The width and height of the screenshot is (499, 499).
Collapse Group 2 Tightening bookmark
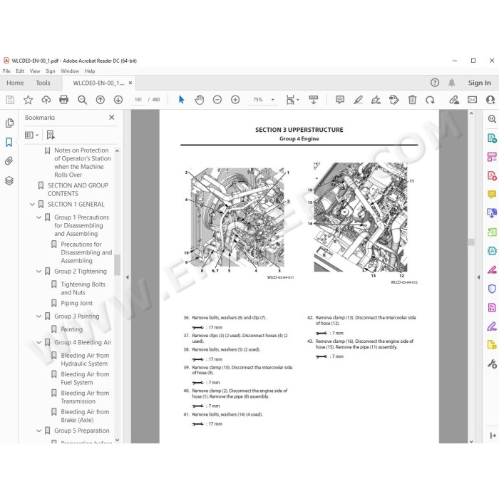[38, 272]
